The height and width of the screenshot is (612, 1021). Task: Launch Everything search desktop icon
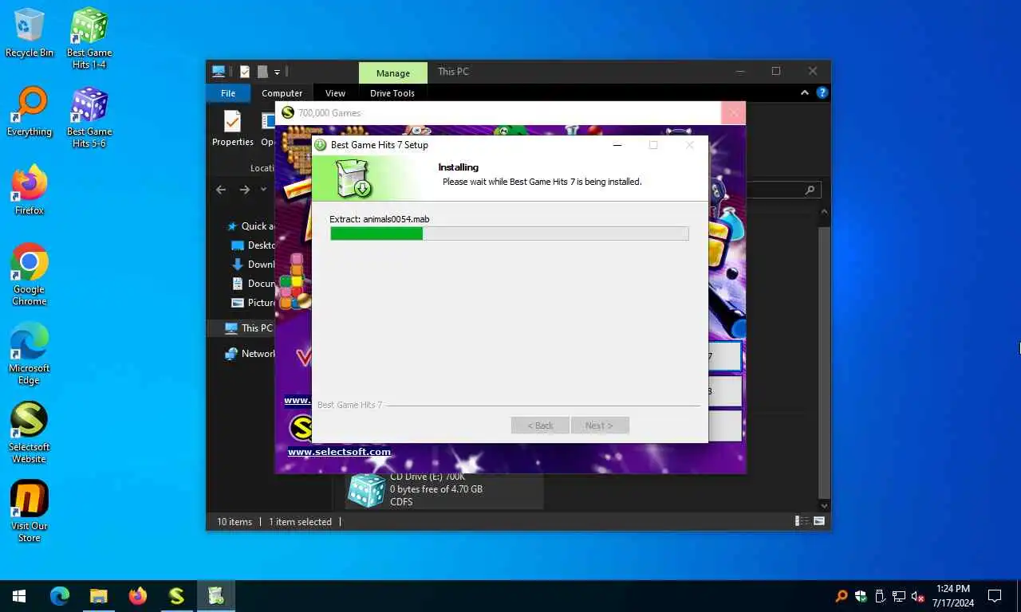[30, 112]
